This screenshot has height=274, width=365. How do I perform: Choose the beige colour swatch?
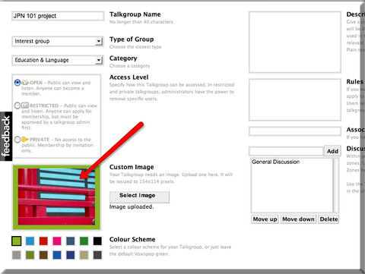[x=84, y=255]
